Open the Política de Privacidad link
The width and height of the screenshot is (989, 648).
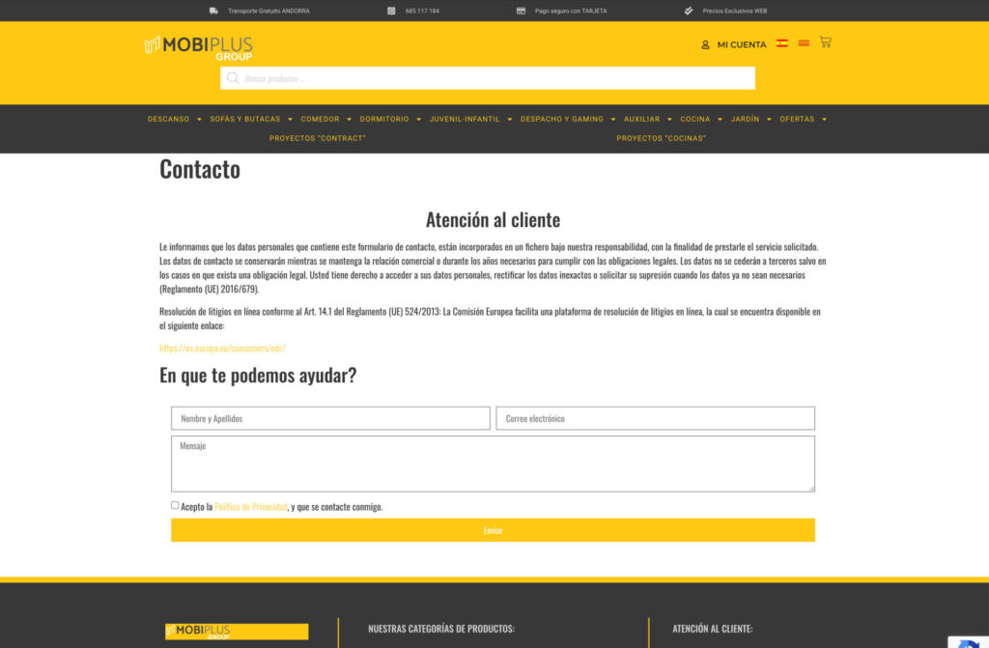pos(250,507)
